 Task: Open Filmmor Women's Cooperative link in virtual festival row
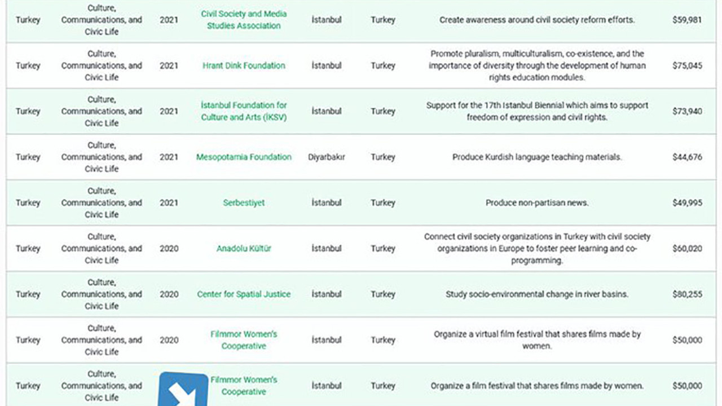click(x=244, y=340)
